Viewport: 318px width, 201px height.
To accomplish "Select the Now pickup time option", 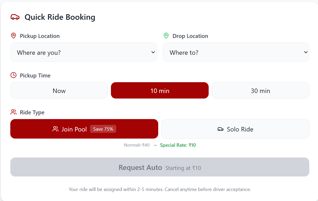I will 59,91.
